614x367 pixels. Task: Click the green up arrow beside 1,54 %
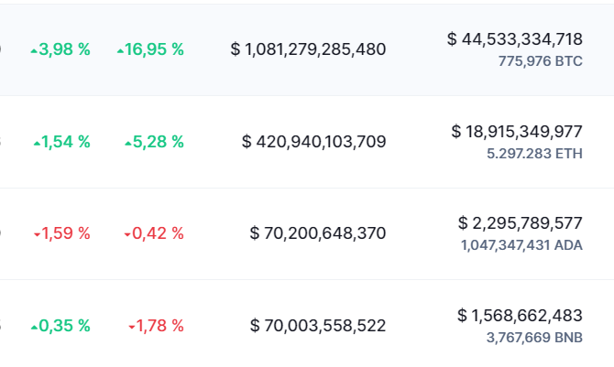38,144
